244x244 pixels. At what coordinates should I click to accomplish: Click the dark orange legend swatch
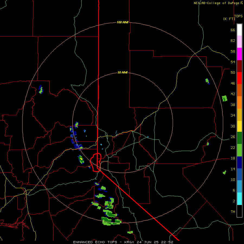point(239,90)
